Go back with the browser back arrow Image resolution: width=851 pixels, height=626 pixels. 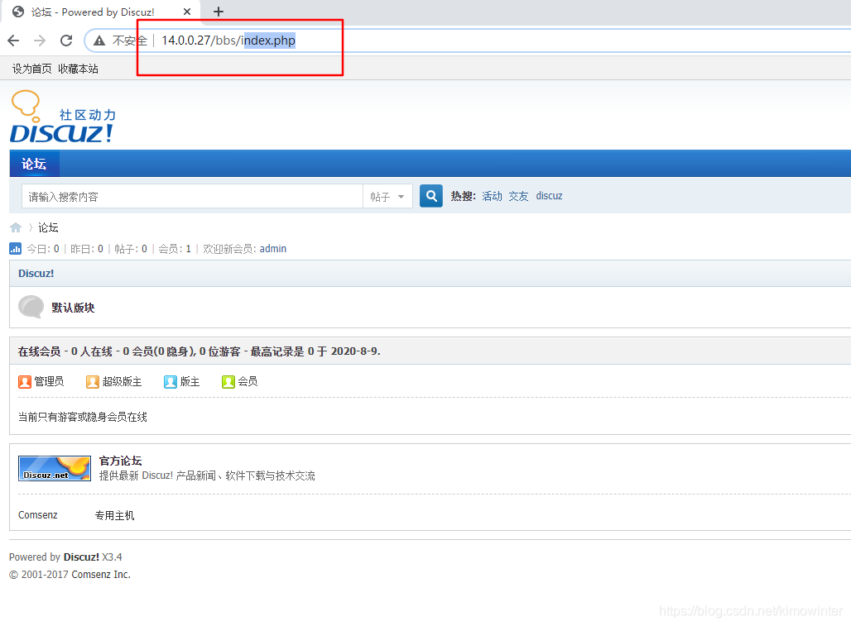tap(13, 41)
